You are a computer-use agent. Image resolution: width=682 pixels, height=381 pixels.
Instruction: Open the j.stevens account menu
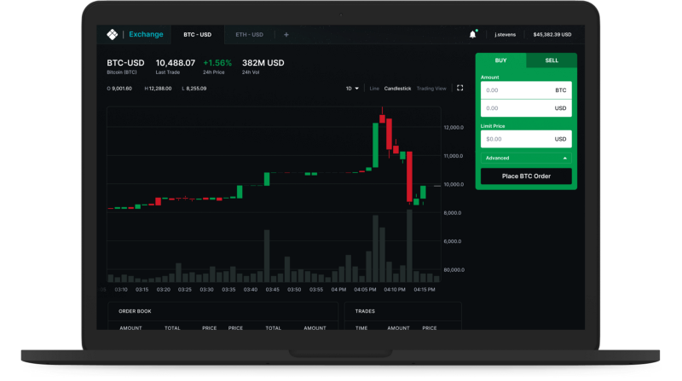pos(506,35)
